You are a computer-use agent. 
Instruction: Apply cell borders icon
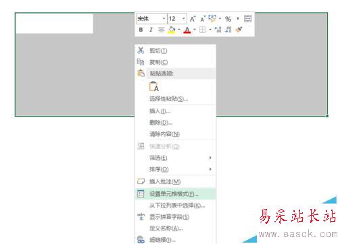203,30
